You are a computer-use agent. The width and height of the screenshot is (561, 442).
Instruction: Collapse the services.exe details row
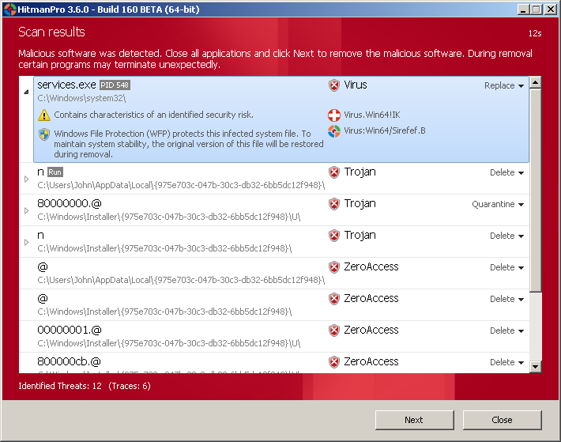click(27, 91)
